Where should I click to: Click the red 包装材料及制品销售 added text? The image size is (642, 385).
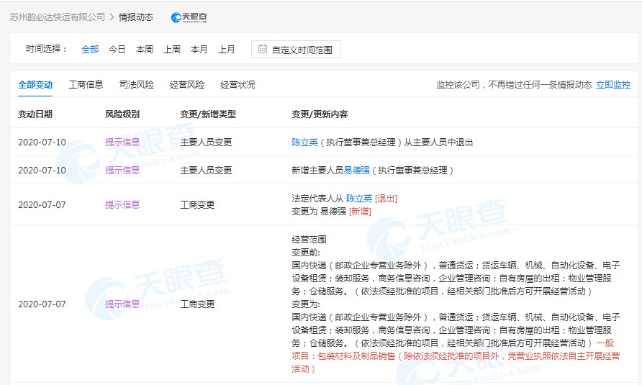[356, 356]
